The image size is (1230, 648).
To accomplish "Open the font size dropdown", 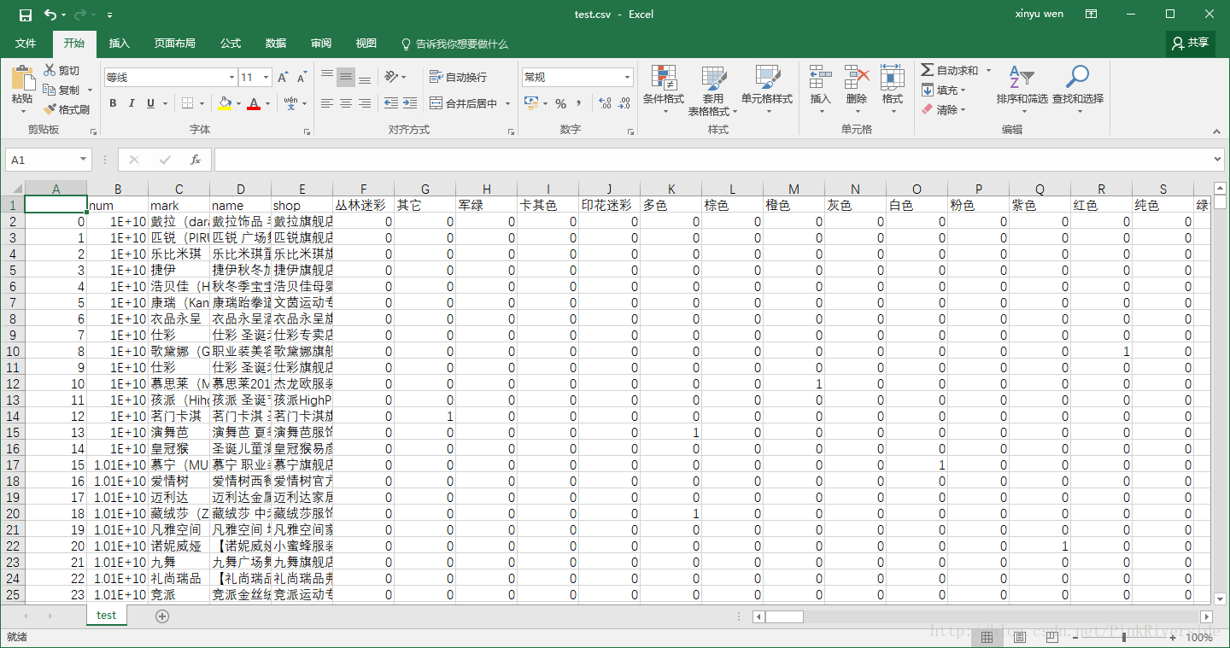I will tap(266, 77).
